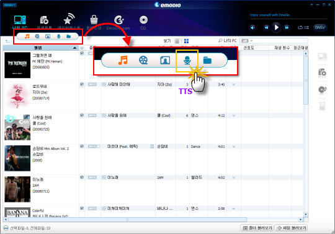Click the 파일 불러오기 button
This screenshot has width=335, height=234.
click(x=292, y=228)
